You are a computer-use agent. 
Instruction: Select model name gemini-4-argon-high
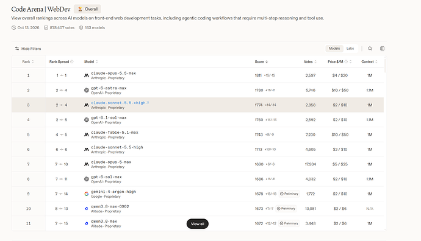pos(113,192)
